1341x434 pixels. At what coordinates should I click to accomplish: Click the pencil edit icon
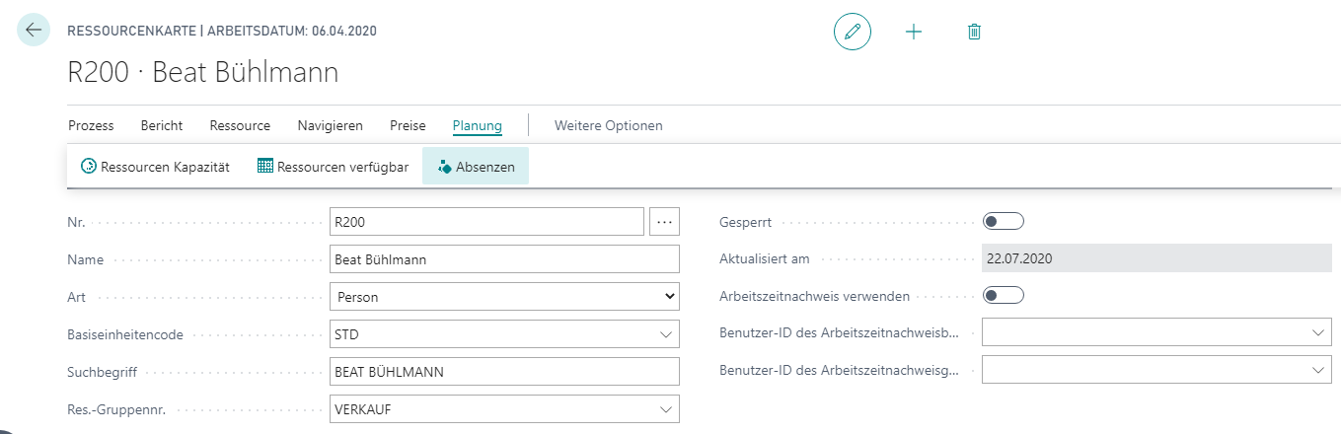coord(853,32)
